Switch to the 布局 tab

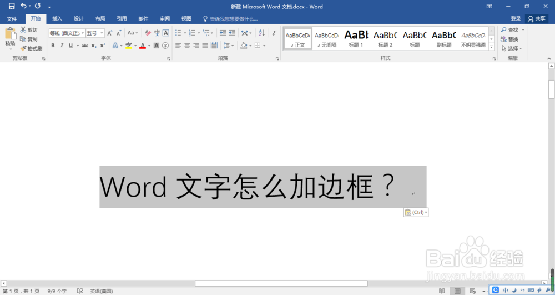[100, 19]
